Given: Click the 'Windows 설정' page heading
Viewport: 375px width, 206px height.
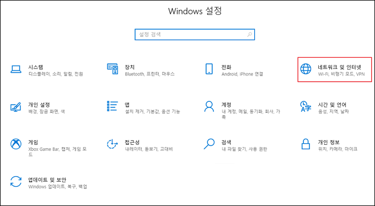Looking at the screenshot, I should tap(195, 11).
